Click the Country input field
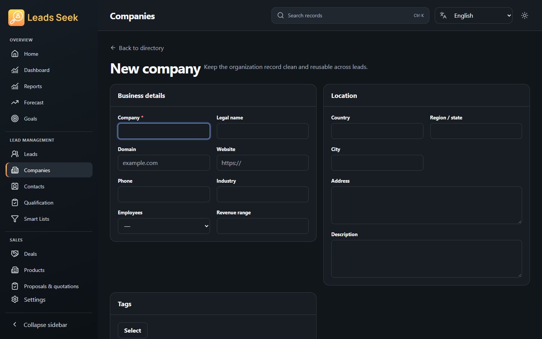The height and width of the screenshot is (339, 542). point(377,131)
